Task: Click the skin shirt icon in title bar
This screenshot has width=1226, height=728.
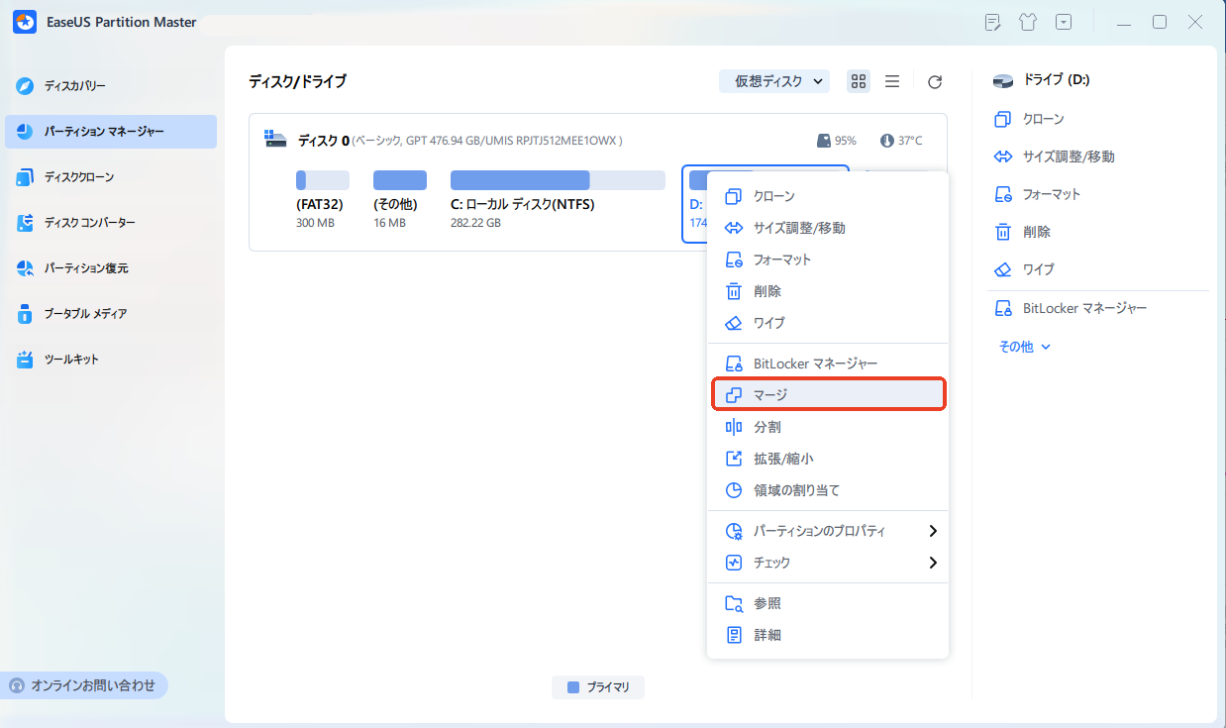Action: click(1027, 22)
